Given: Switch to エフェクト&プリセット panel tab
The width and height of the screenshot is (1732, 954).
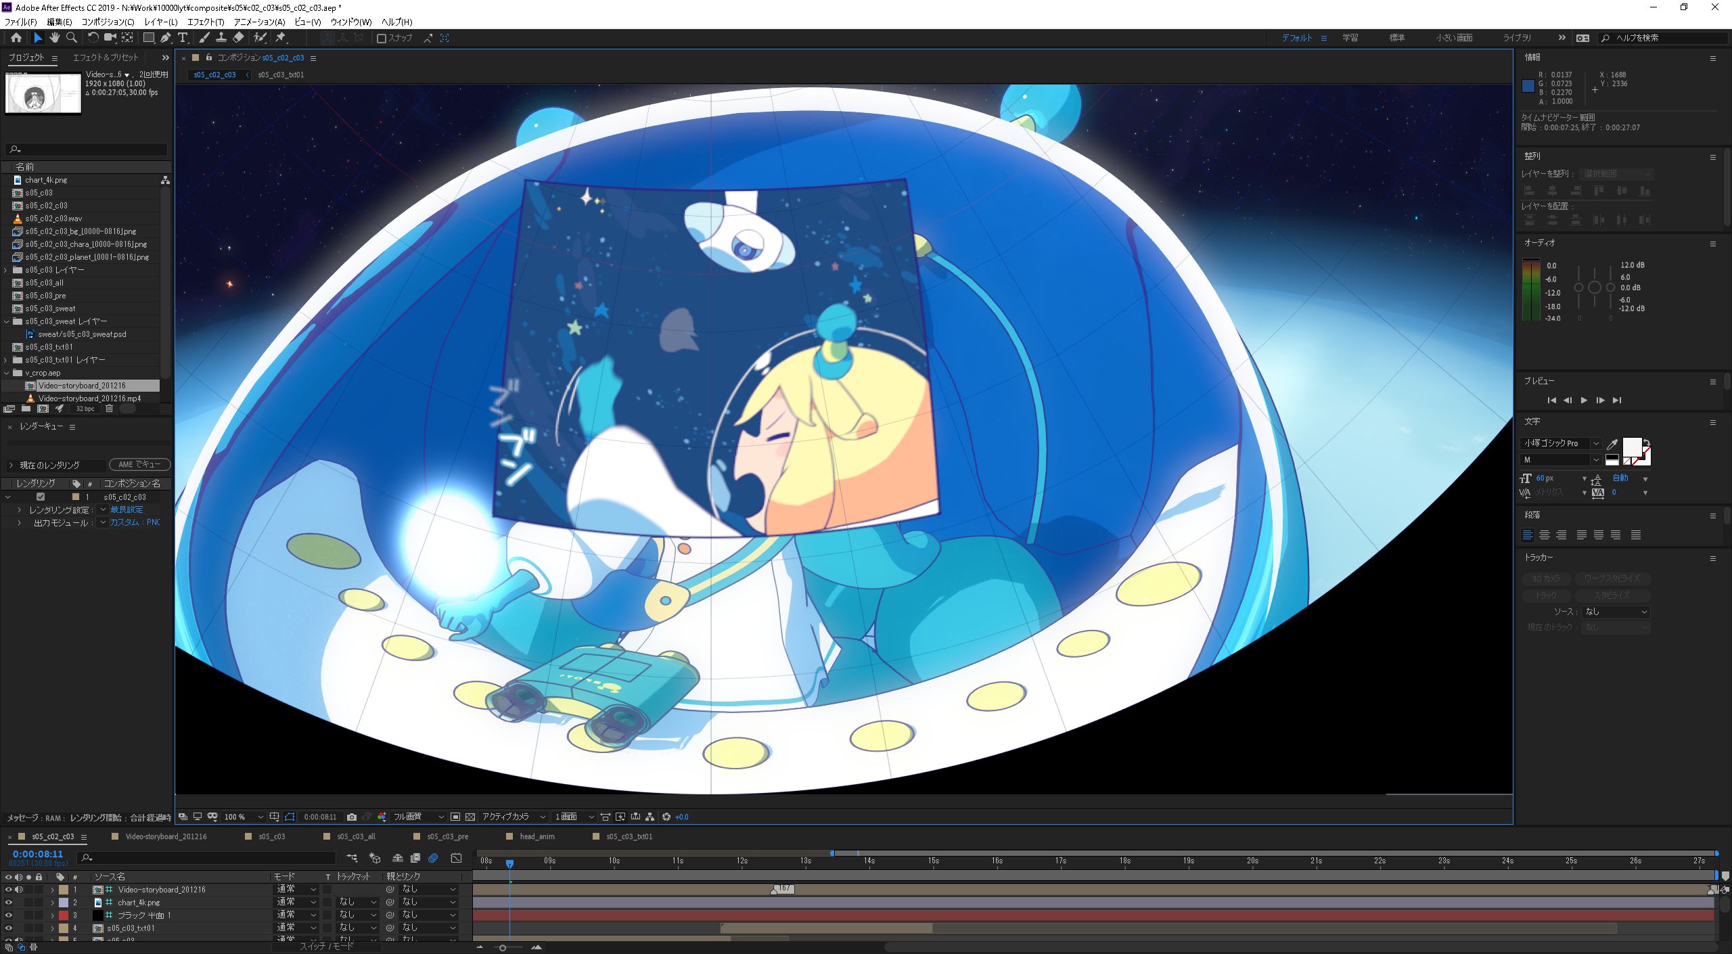Looking at the screenshot, I should pos(106,58).
